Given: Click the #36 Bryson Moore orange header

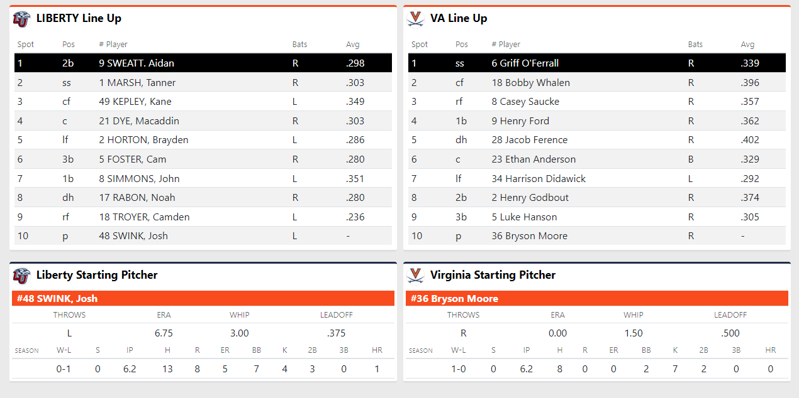Looking at the screenshot, I should pos(596,299).
